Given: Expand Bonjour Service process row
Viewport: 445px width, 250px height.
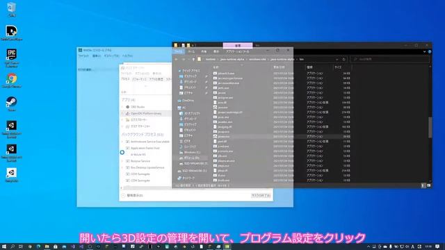Looking at the screenshot, I should point(122,161).
